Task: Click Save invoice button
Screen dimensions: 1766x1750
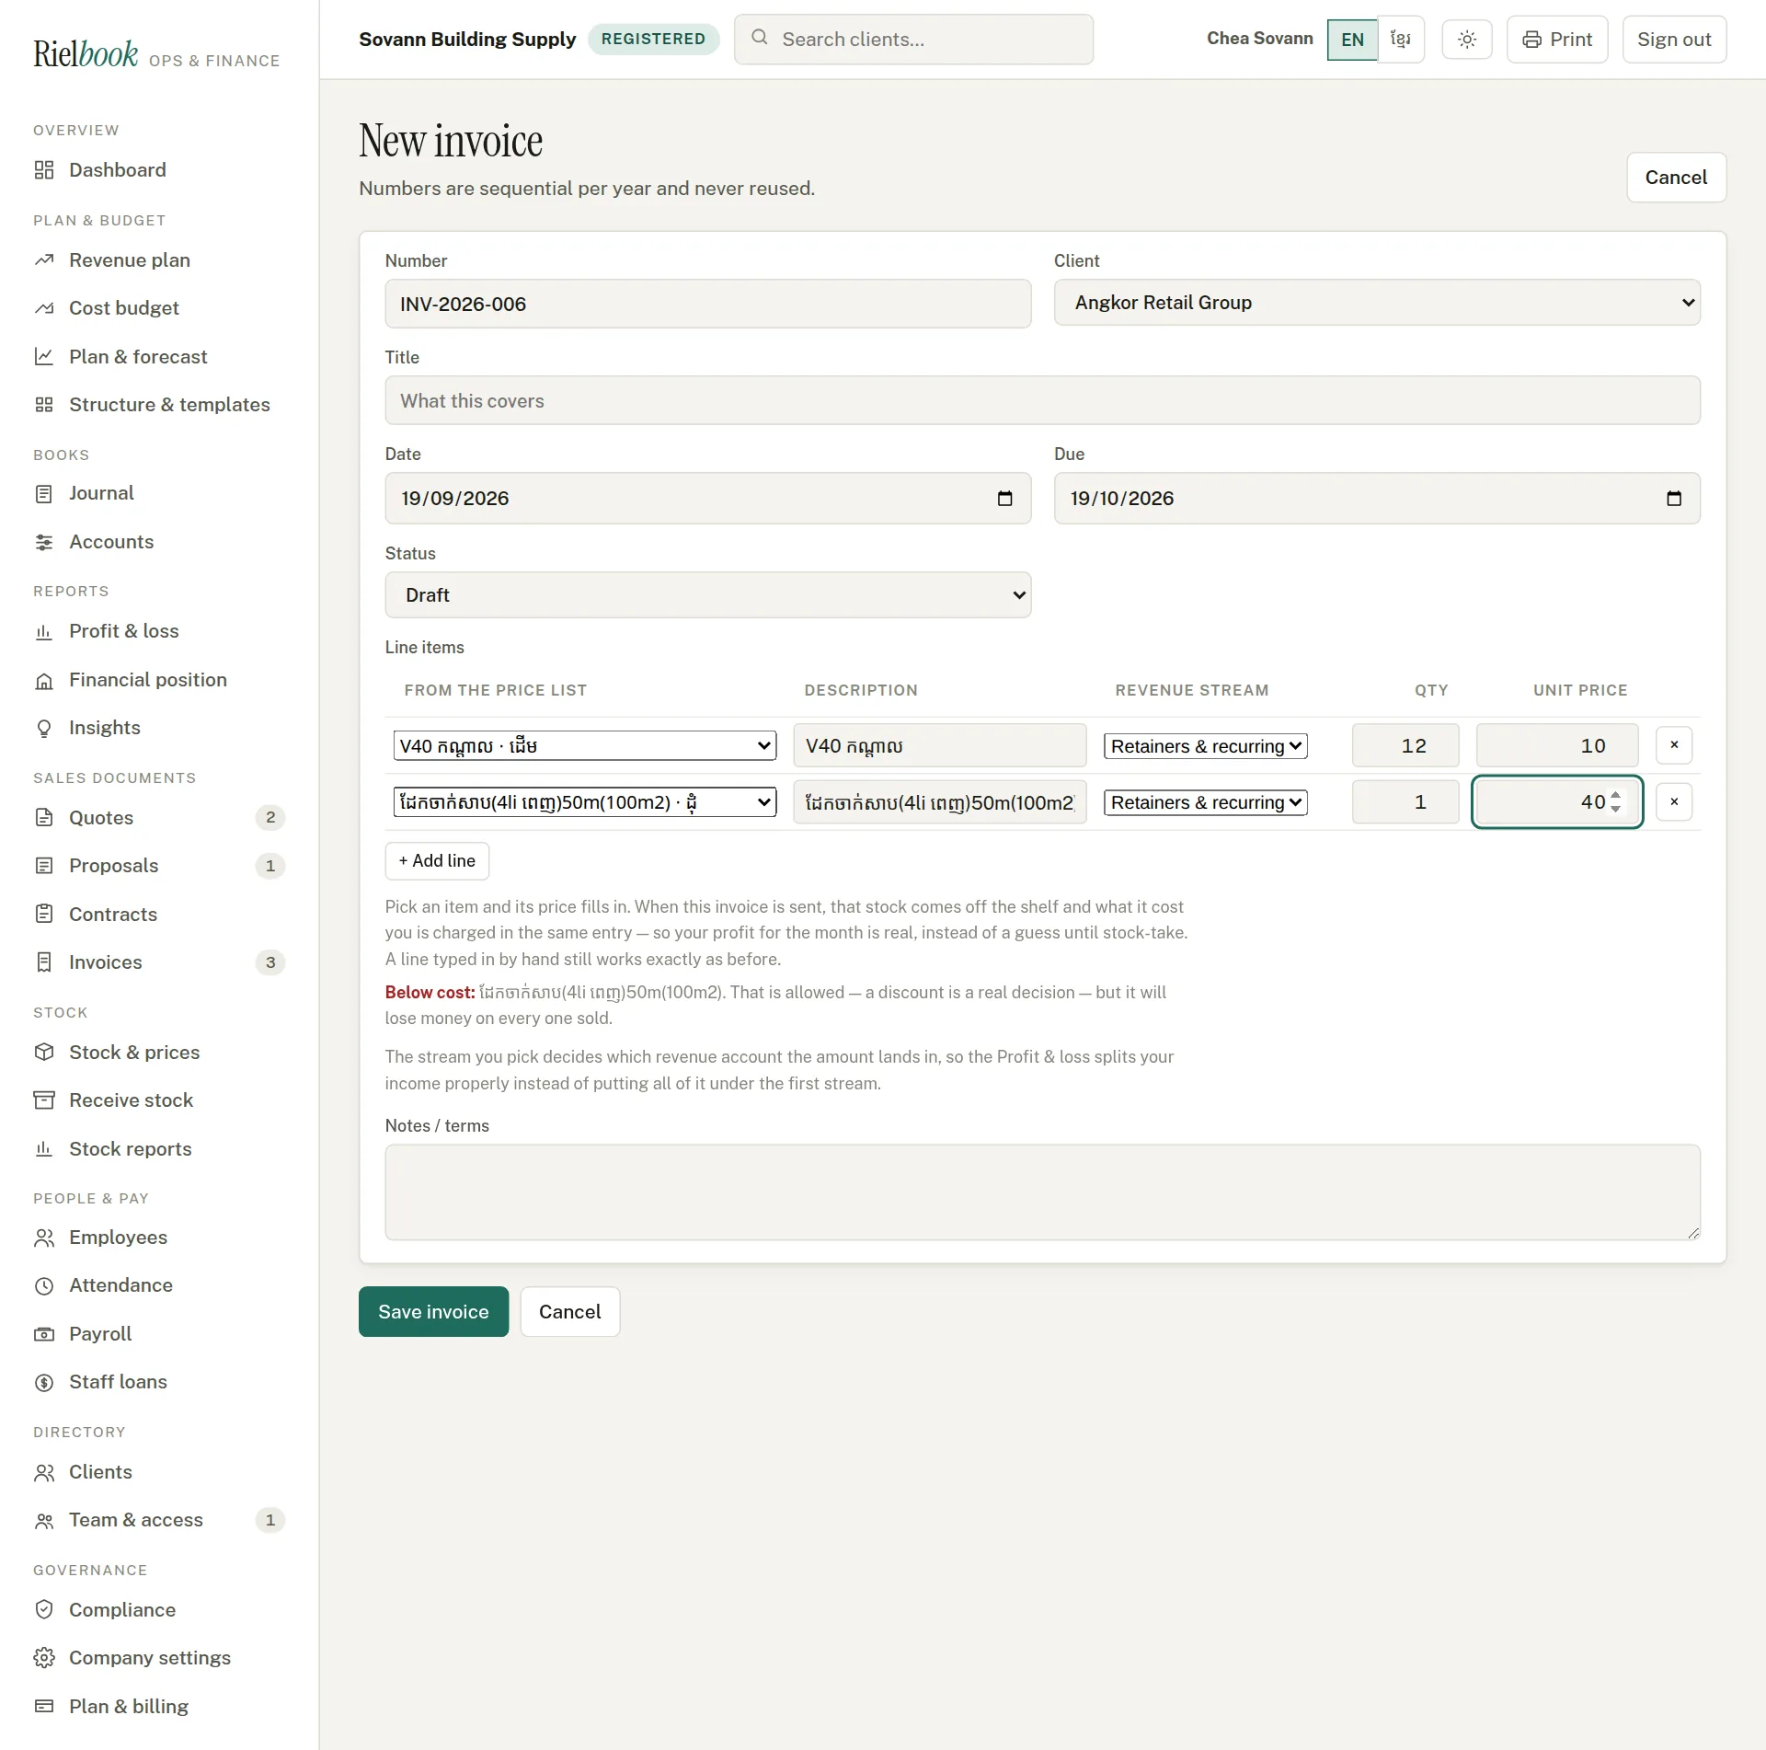Action: [x=433, y=1312]
